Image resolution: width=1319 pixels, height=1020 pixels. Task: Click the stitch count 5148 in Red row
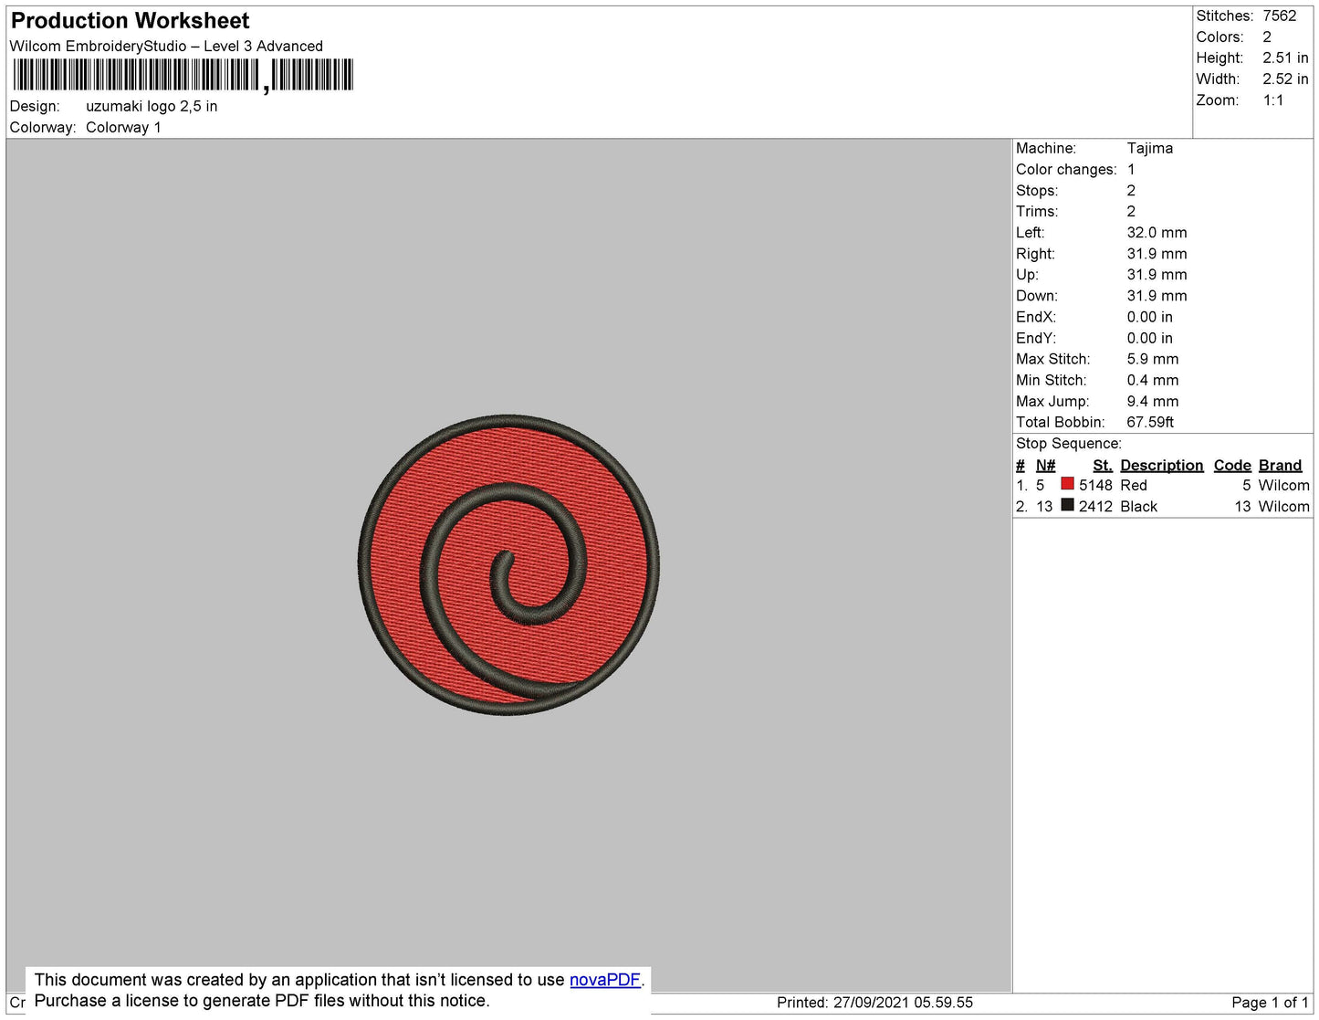(1095, 485)
